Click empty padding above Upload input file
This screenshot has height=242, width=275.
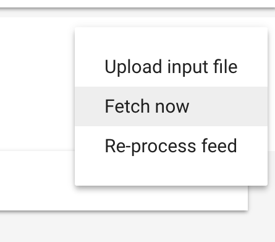(171, 37)
